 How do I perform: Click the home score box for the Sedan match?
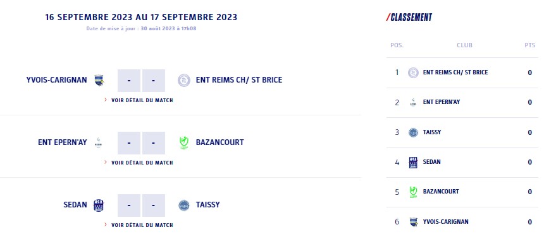tap(129, 206)
